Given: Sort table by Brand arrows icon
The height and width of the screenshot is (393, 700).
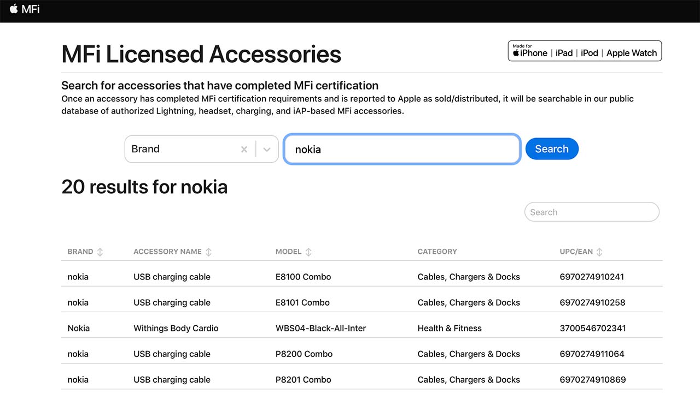Looking at the screenshot, I should (100, 252).
